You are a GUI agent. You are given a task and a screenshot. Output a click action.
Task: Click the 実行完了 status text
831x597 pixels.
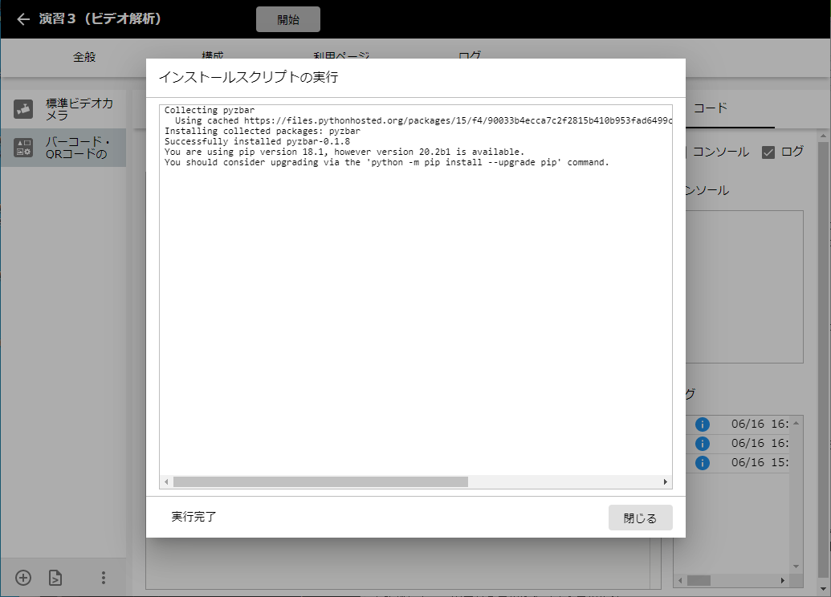click(193, 517)
